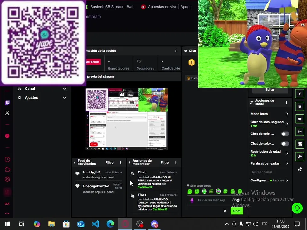Open Windows notification center icon
307x230 pixels.
(297, 224)
